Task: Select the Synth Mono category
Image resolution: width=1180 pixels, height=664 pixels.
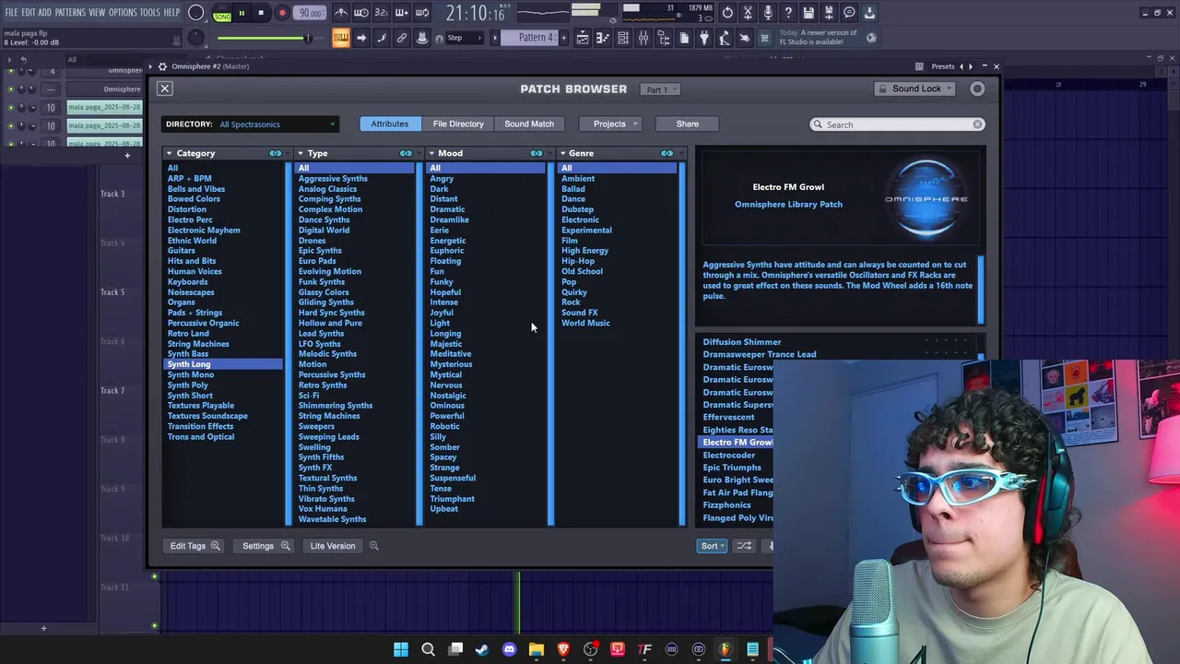Action: (191, 374)
